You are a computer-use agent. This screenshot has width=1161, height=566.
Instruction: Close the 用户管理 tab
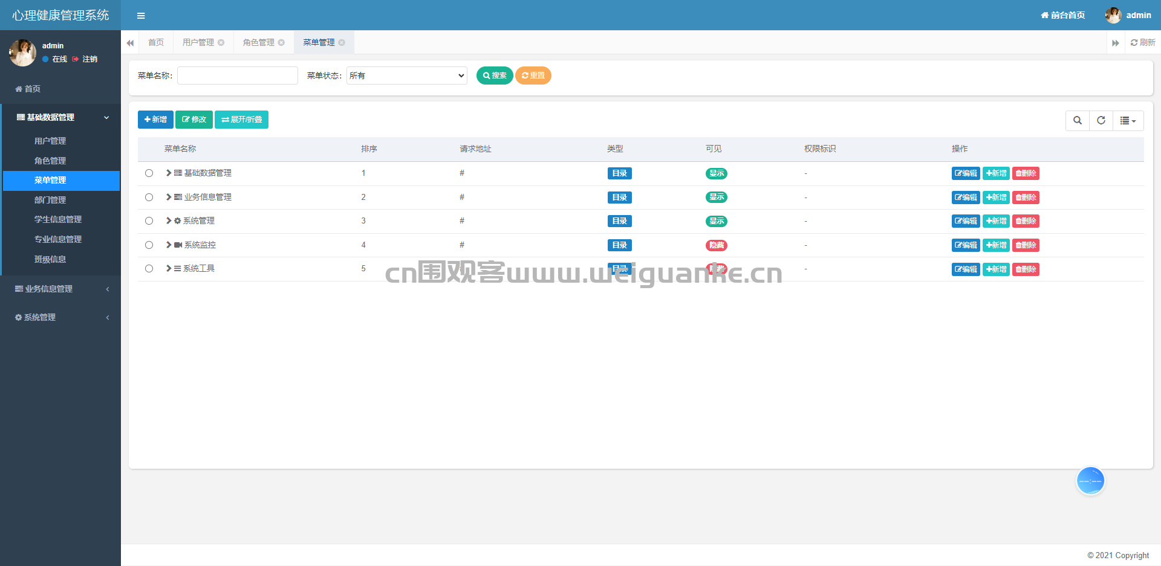point(221,42)
